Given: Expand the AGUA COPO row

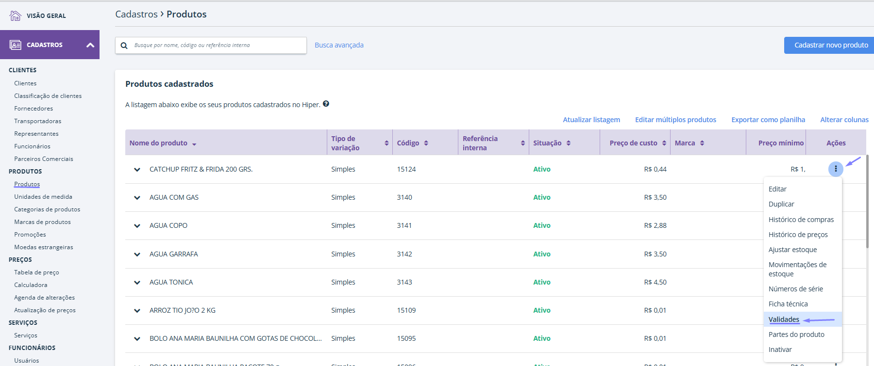Looking at the screenshot, I should tap(137, 226).
